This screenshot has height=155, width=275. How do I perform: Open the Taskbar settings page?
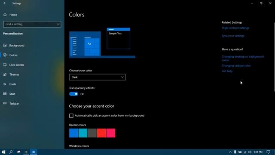[x=14, y=103]
